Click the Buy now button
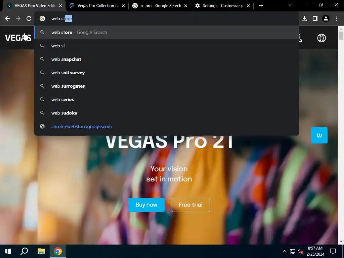This screenshot has height=258, width=344. tap(146, 205)
